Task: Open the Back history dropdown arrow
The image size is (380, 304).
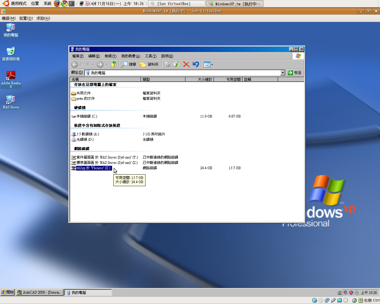Action: tap(93, 64)
